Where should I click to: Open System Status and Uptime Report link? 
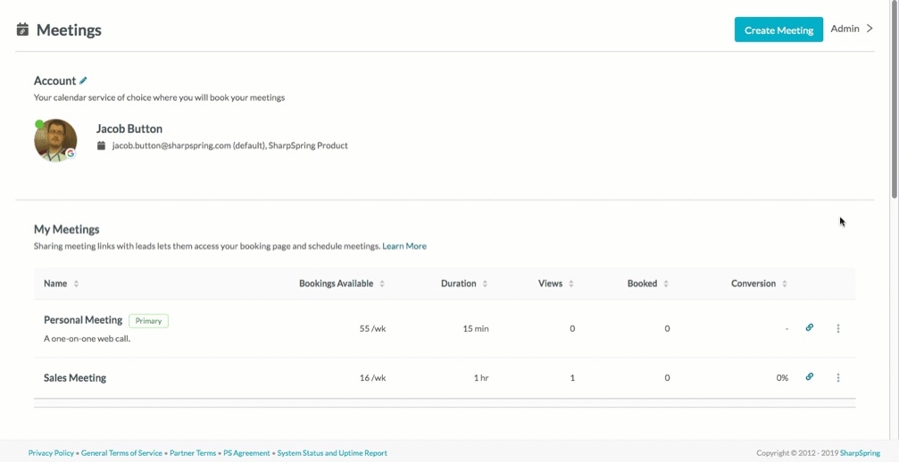(332, 453)
